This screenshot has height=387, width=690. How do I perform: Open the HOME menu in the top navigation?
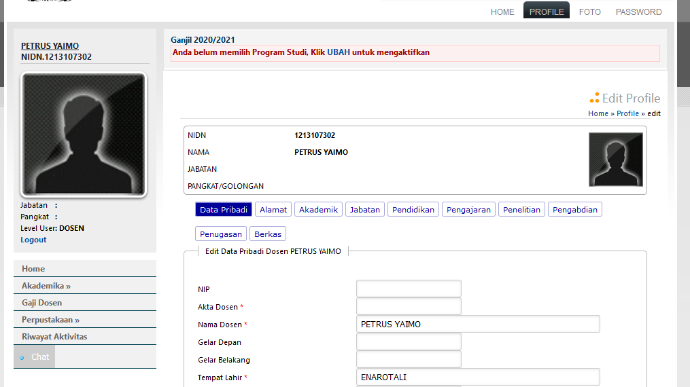502,12
